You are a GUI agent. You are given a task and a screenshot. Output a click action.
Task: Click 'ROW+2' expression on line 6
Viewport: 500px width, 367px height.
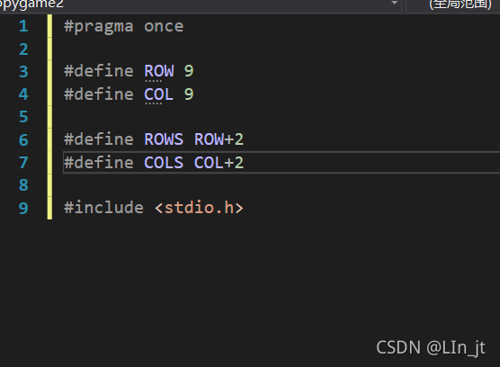219,139
